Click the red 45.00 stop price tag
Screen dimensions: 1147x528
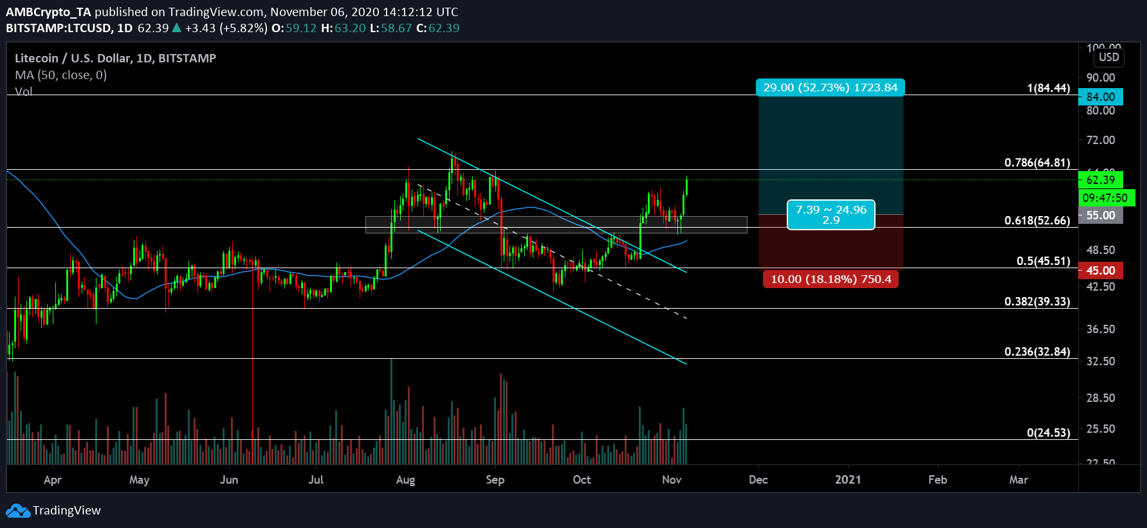(1100, 271)
